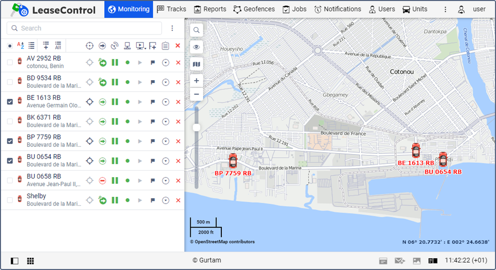Zoom in on the map
Image resolution: width=496 pixels, height=270 pixels.
tap(197, 81)
